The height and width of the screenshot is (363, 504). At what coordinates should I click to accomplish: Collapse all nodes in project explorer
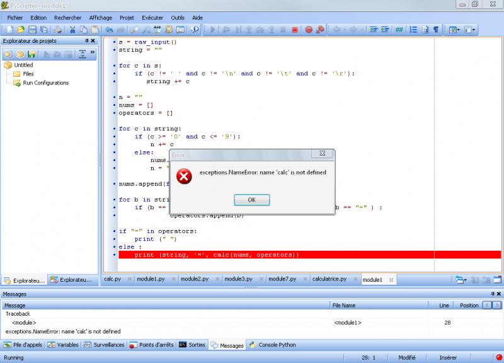pyautogui.click(x=83, y=54)
